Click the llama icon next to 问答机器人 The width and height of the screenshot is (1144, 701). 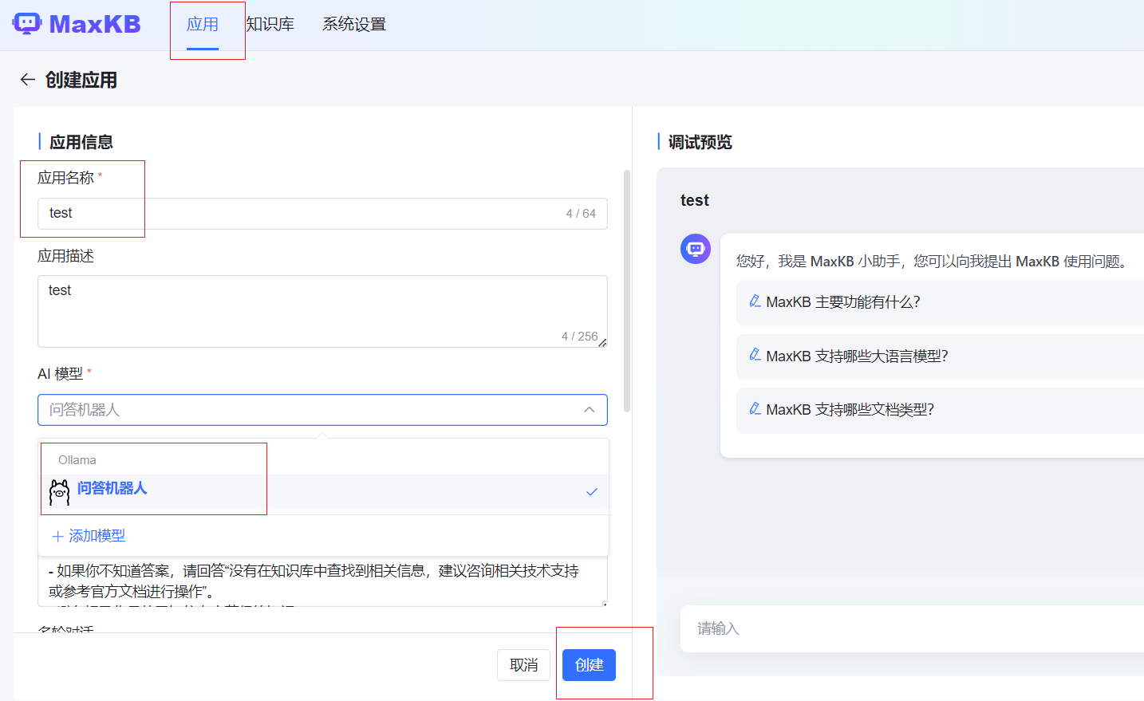58,491
